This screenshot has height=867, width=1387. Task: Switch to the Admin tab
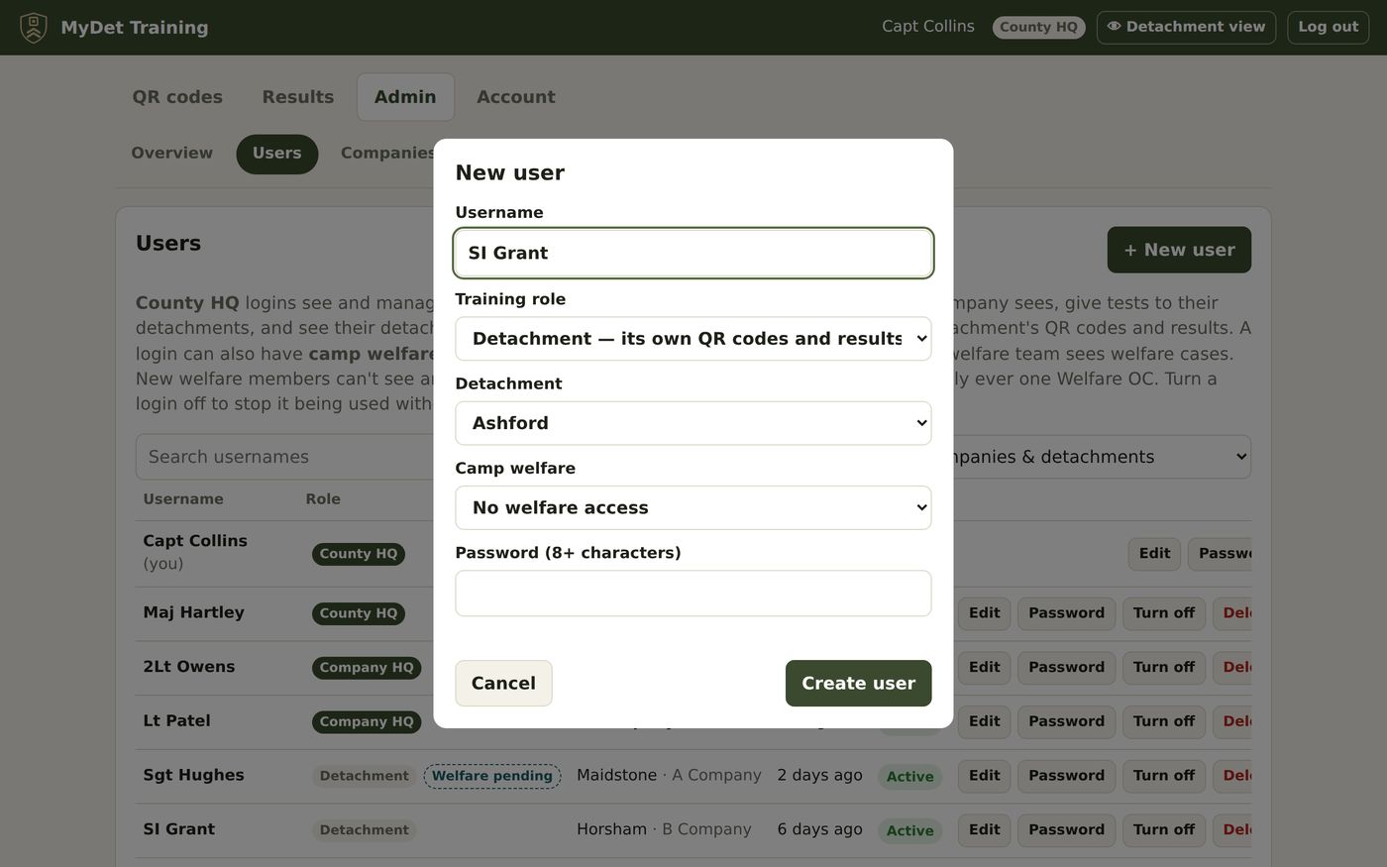405,97
